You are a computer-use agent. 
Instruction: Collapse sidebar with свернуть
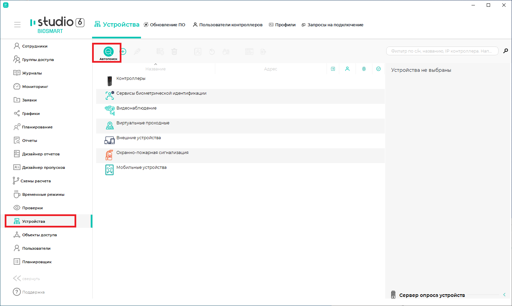tap(26, 278)
